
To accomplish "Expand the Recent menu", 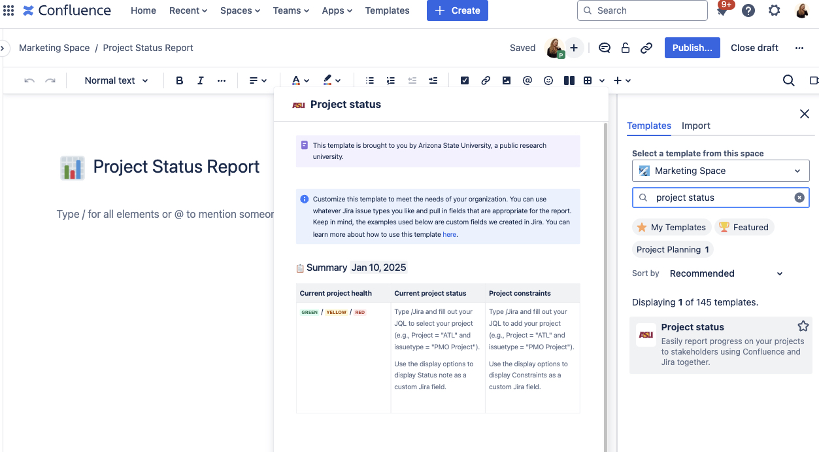I will 188,10.
